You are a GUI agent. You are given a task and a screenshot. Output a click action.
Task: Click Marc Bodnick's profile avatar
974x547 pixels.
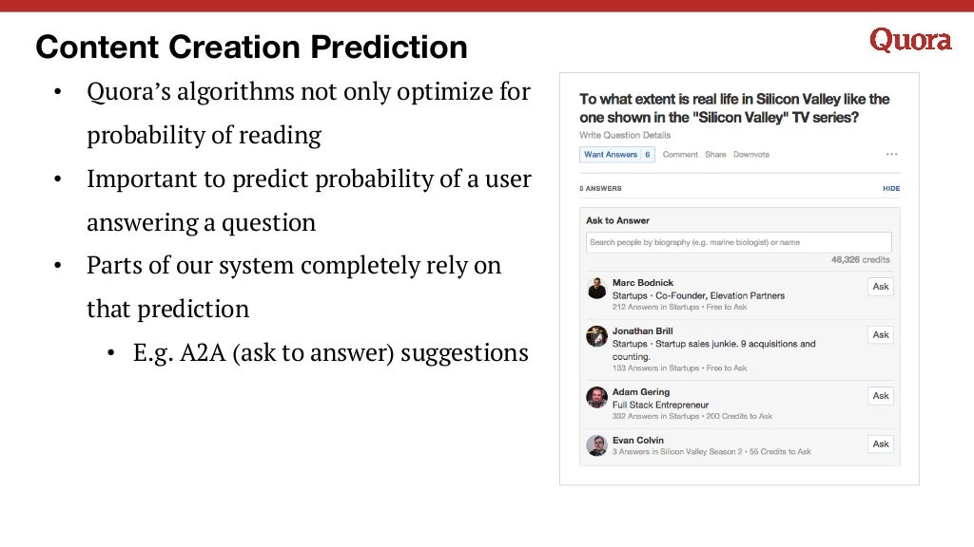pos(597,289)
